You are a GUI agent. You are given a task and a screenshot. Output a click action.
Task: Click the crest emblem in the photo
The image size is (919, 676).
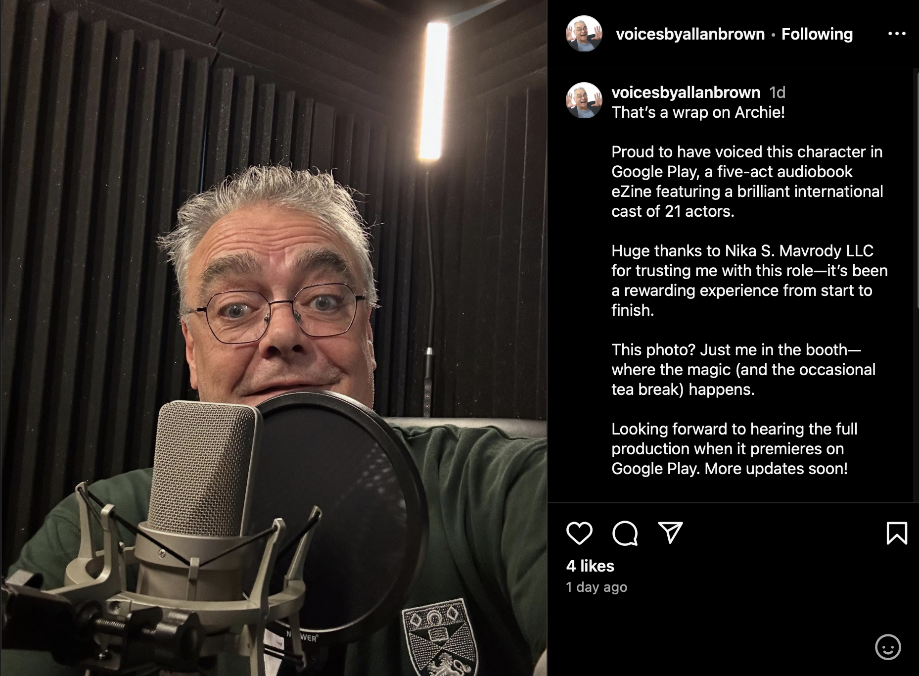[x=439, y=637]
